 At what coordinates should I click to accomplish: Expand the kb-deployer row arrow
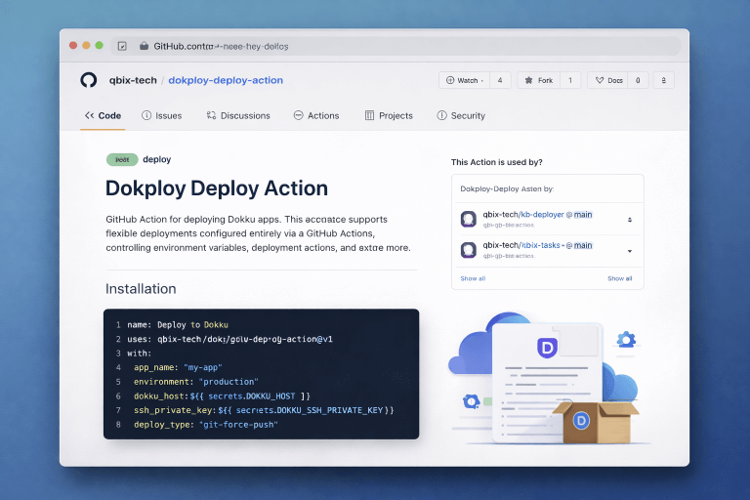(x=630, y=220)
